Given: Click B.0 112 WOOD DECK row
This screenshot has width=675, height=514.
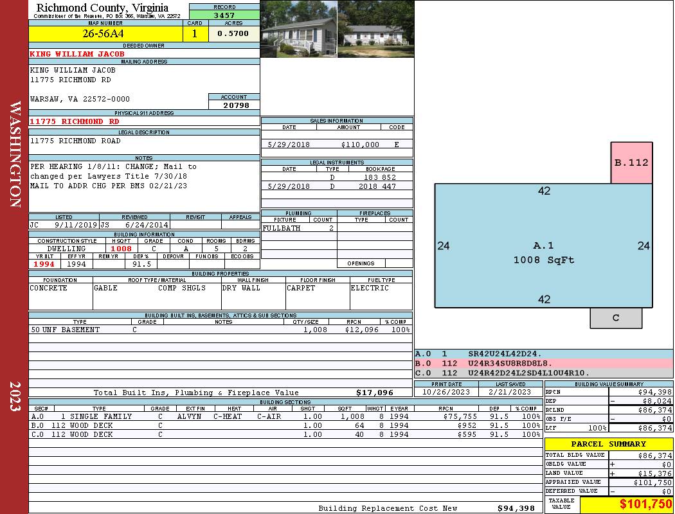Looking at the screenshot, I should 285,425.
